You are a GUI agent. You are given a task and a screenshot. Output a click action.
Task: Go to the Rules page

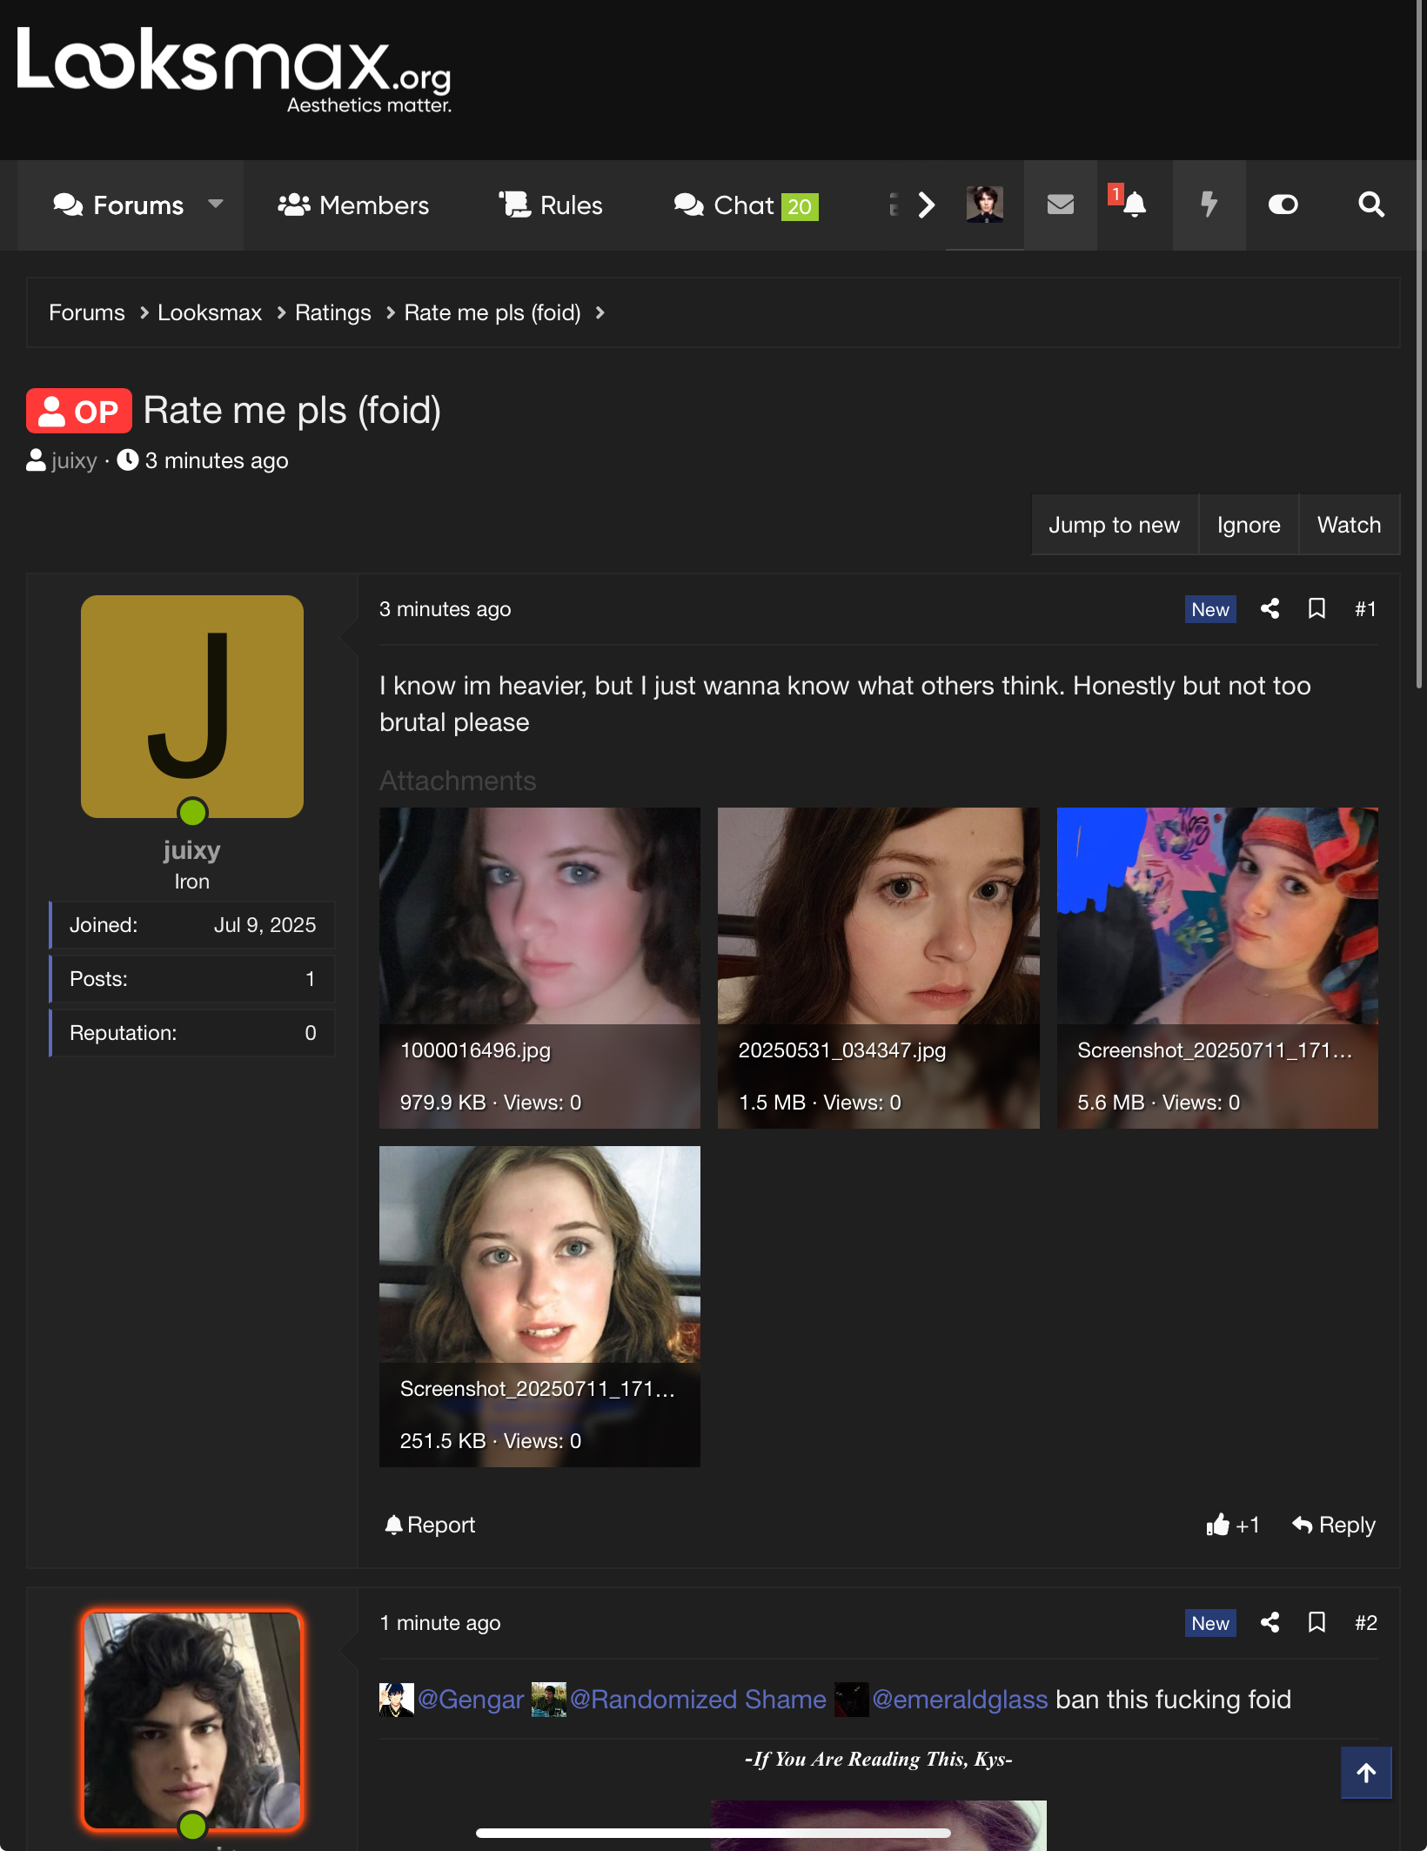(x=551, y=205)
